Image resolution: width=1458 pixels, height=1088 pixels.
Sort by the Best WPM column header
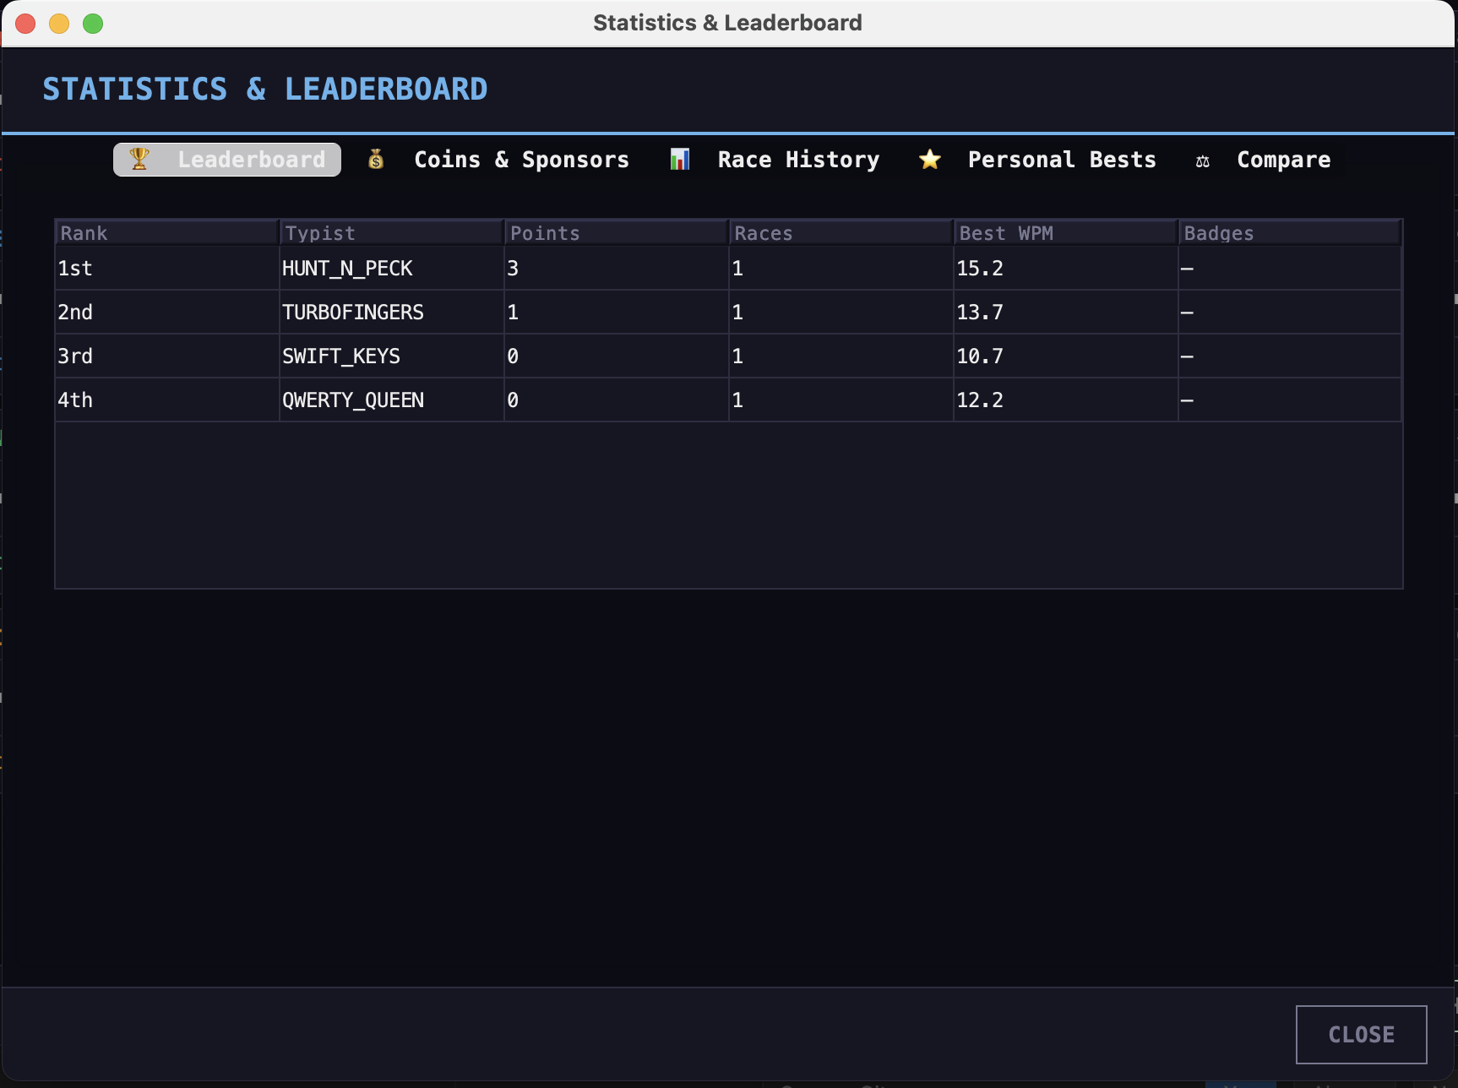point(1066,233)
